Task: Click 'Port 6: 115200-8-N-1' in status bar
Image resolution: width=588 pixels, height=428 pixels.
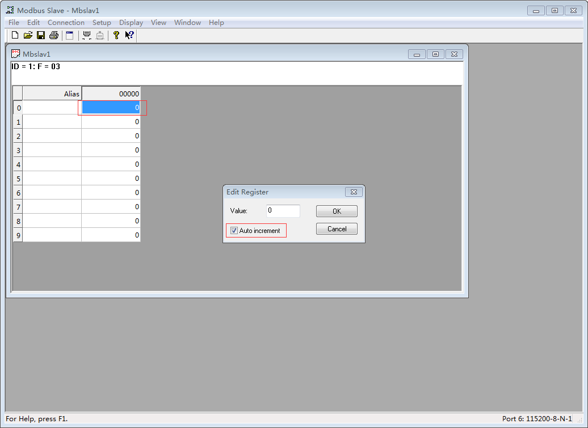Action: 537,418
